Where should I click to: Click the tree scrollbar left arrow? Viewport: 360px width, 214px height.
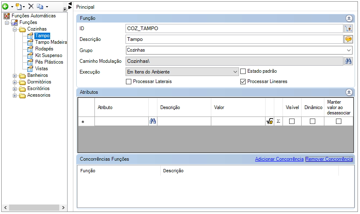pos(5,208)
